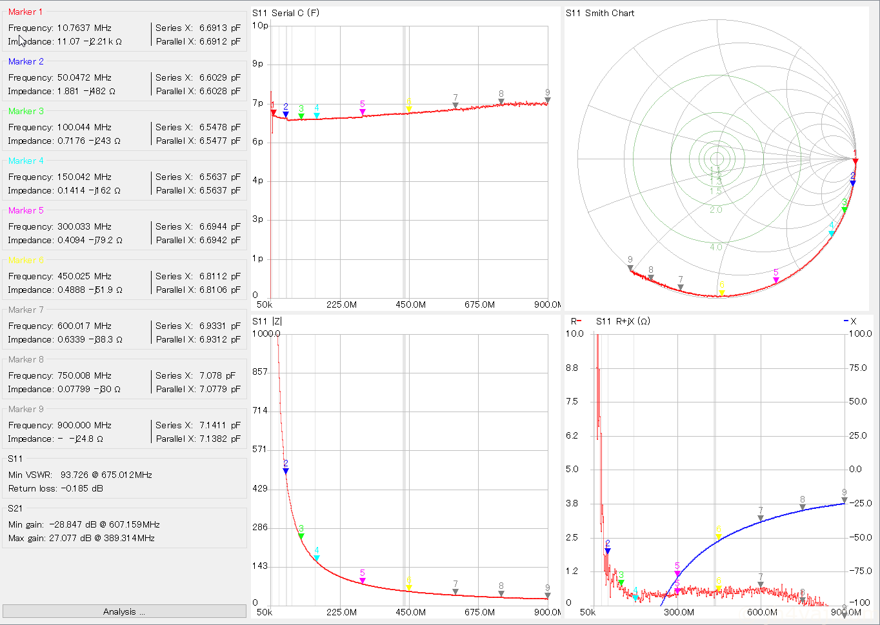Click cyan marker 4 in |Z| chart
The width and height of the screenshot is (880, 625).
(x=317, y=558)
